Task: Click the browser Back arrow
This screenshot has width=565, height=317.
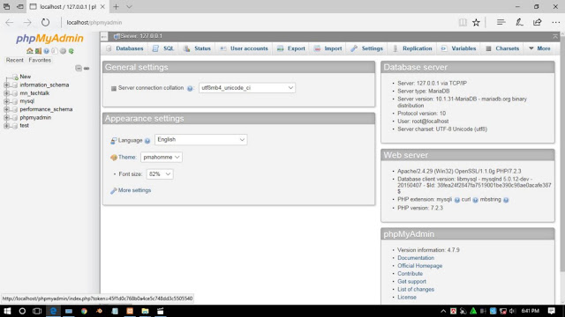Action: (x=10, y=22)
